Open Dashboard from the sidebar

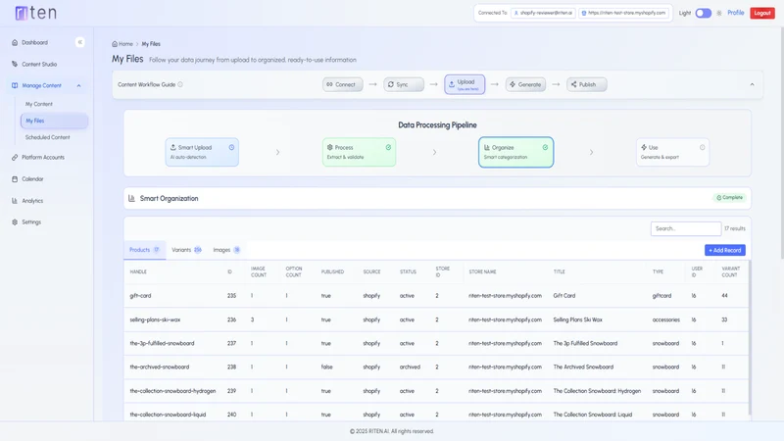[34, 42]
